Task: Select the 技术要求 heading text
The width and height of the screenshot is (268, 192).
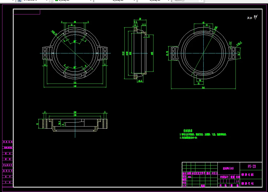Action: (x=188, y=131)
